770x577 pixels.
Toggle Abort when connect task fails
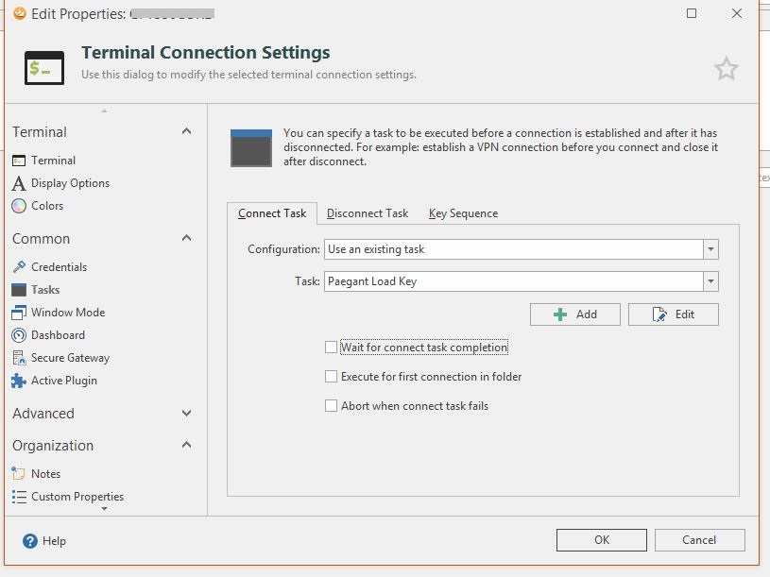pos(331,406)
